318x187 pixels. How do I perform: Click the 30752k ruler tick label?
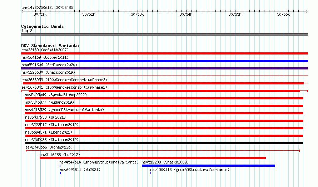tap(89, 14)
